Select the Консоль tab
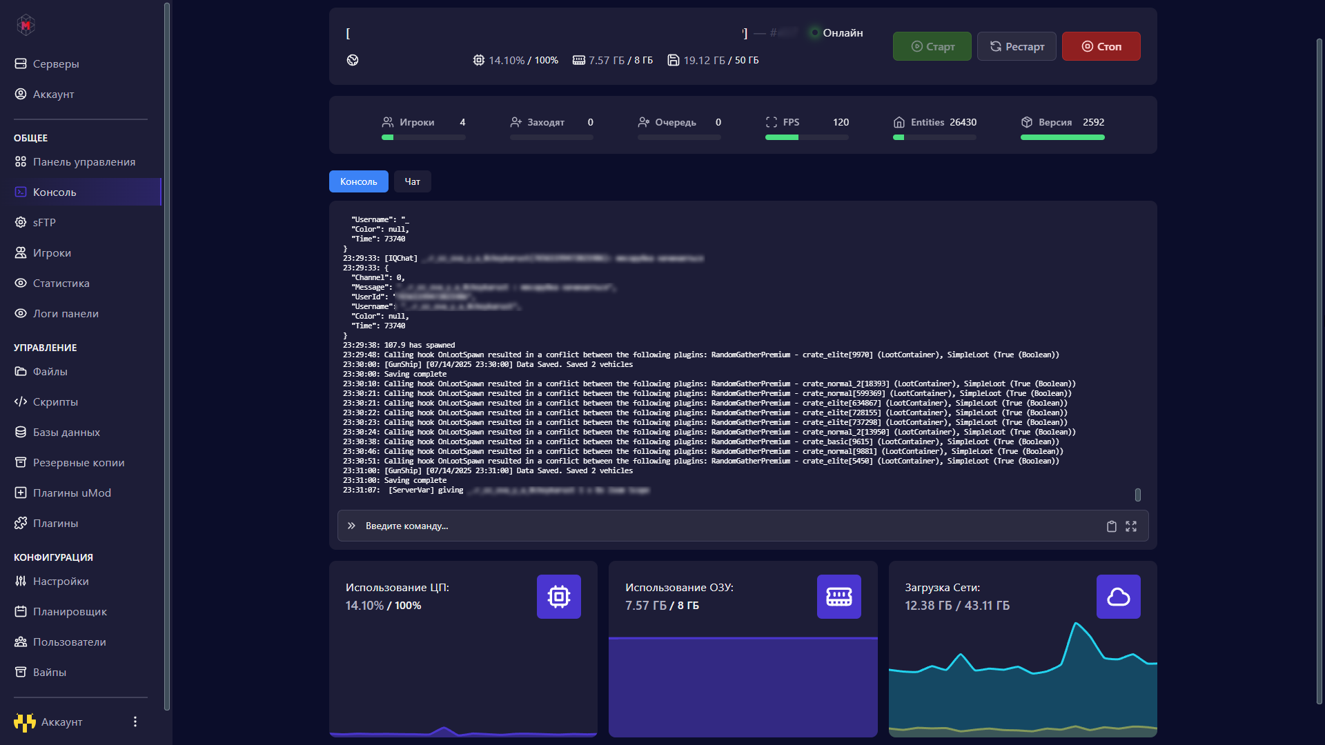1325x745 pixels. [358, 181]
